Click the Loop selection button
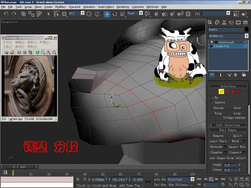The height and width of the screenshot is (188, 251). 237,113
